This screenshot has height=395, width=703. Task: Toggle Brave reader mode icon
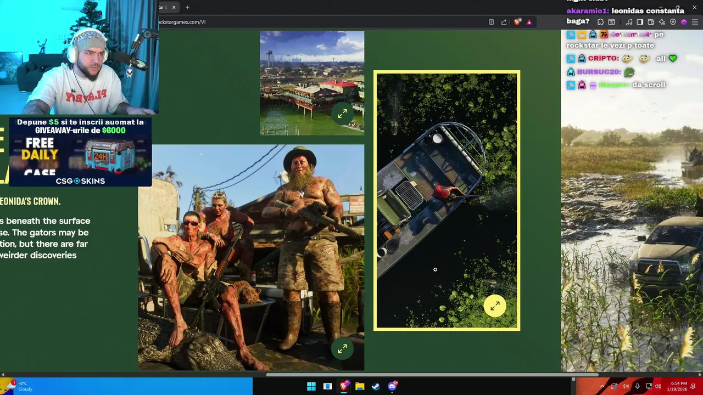coord(491,22)
